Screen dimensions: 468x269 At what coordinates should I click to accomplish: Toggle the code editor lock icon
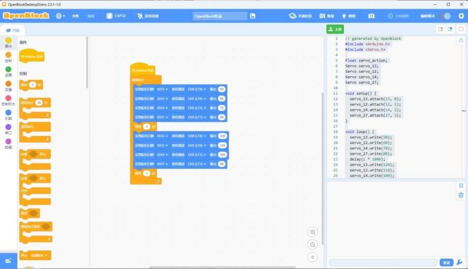461,40
